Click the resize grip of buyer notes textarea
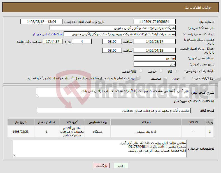This screenshot has height=173, width=221. tap(14, 156)
